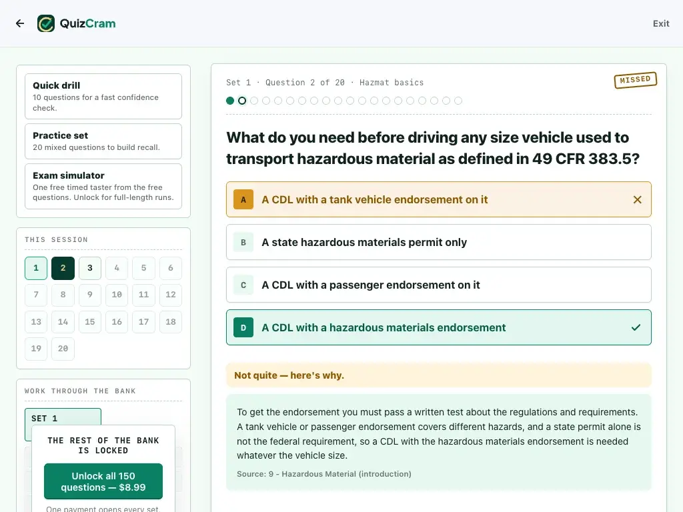Click the B letter badge

tap(243, 243)
